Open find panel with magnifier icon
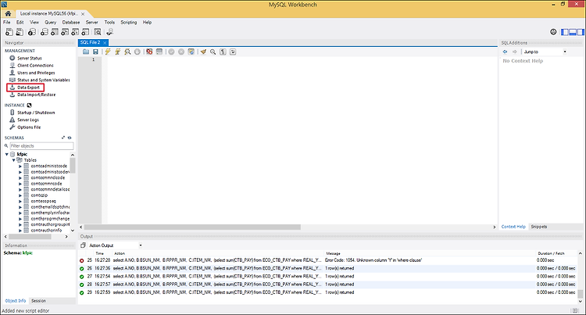Image resolution: width=586 pixels, height=315 pixels. [213, 52]
